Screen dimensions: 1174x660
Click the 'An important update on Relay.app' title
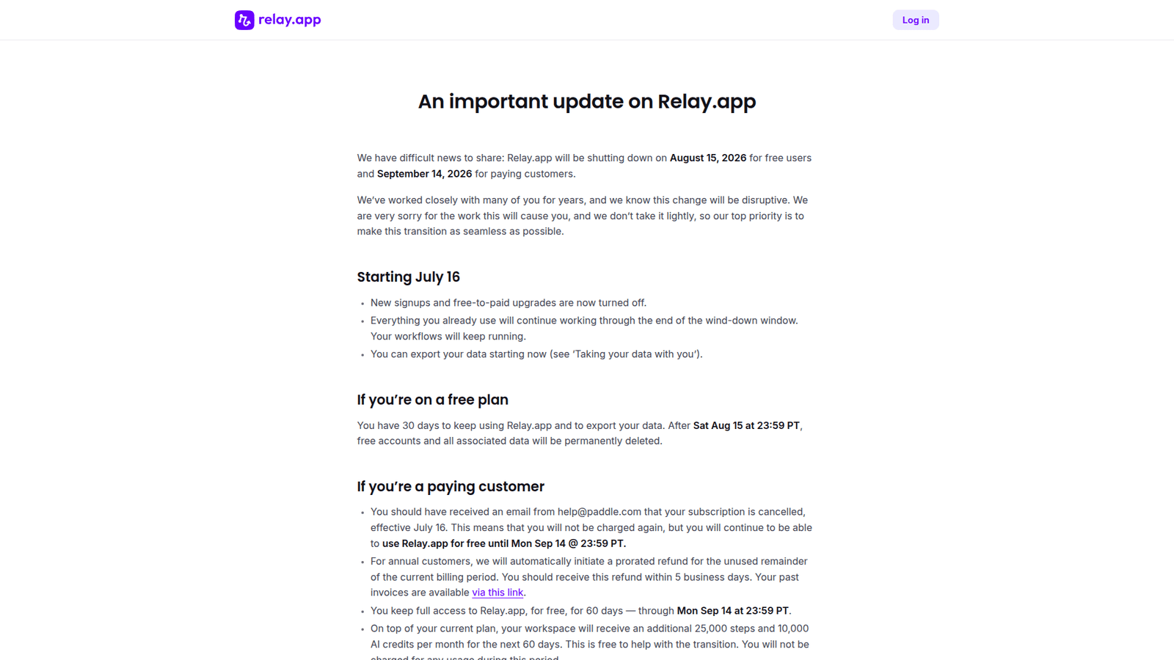click(587, 101)
